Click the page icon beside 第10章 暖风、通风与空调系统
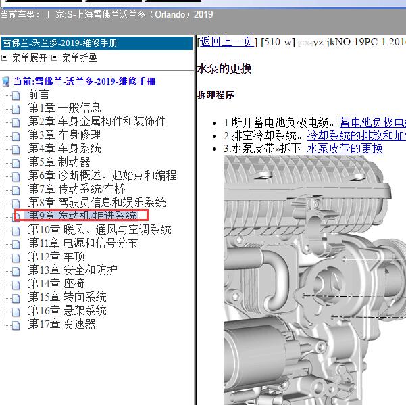Screen dimensions: 406x405 click(x=16, y=231)
